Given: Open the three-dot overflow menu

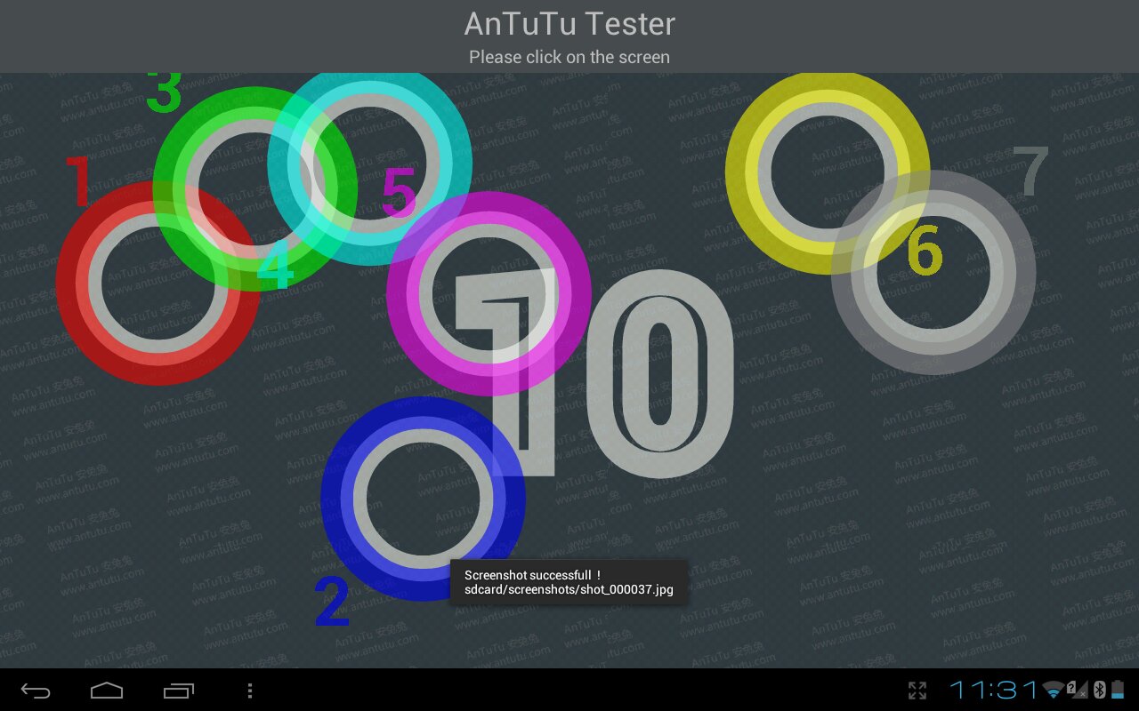Looking at the screenshot, I should pyautogui.click(x=250, y=691).
